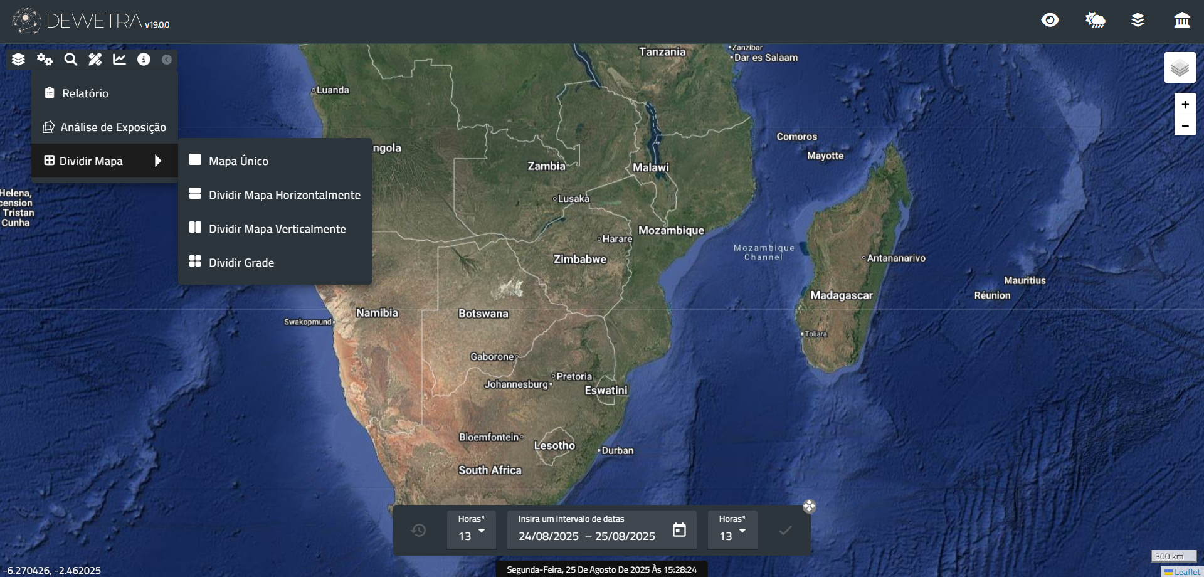
Task: Collapse the left toolbar with arrow toggle
Action: click(x=167, y=60)
